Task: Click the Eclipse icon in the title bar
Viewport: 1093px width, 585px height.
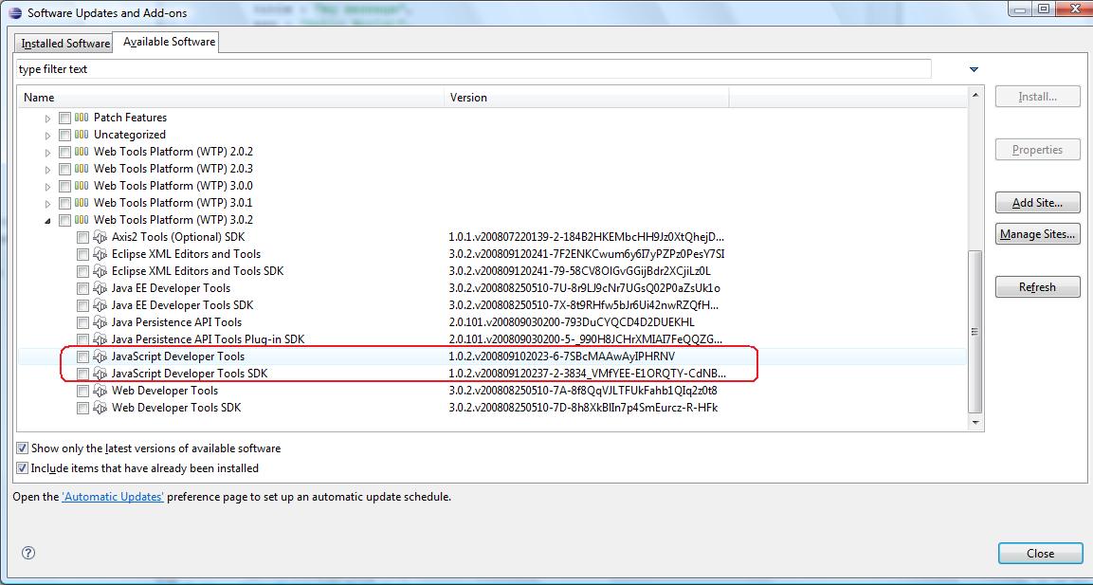Action: pos(14,12)
